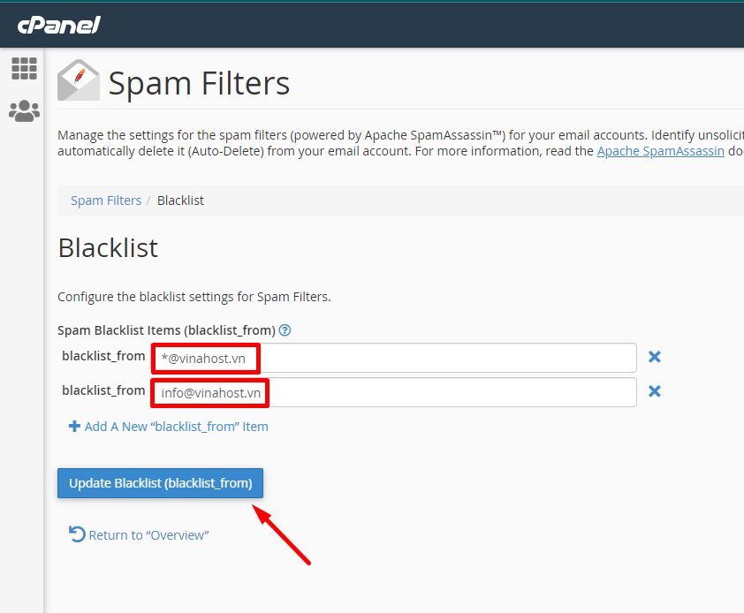The image size is (744, 613).
Task: Click 'Add A New blacklist_from Item' link text
Action: coord(176,427)
